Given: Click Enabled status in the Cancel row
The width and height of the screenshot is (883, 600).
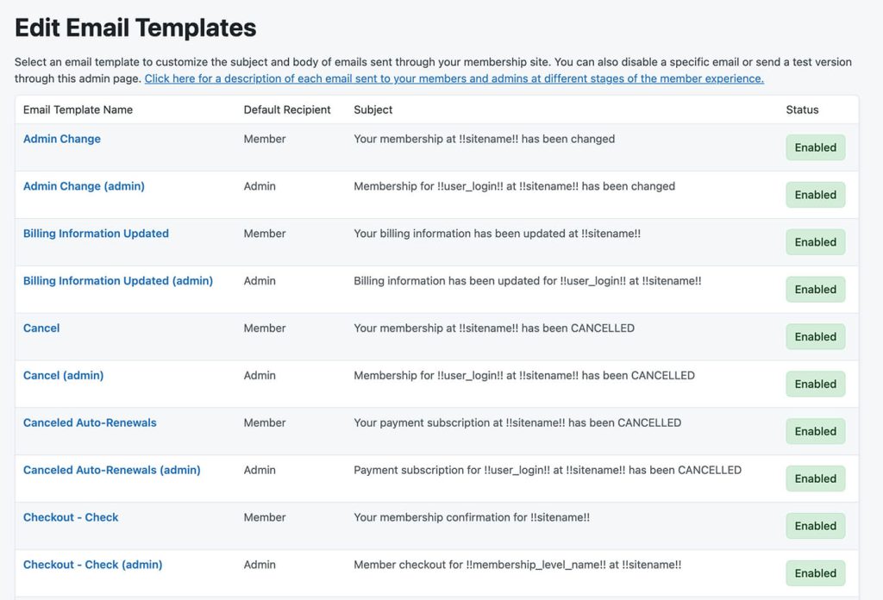Looking at the screenshot, I should coord(816,336).
